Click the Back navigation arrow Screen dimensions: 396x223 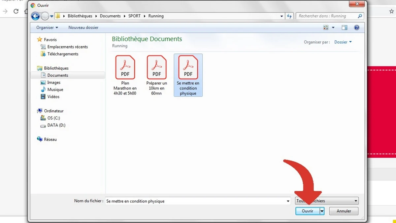[x=35, y=16]
